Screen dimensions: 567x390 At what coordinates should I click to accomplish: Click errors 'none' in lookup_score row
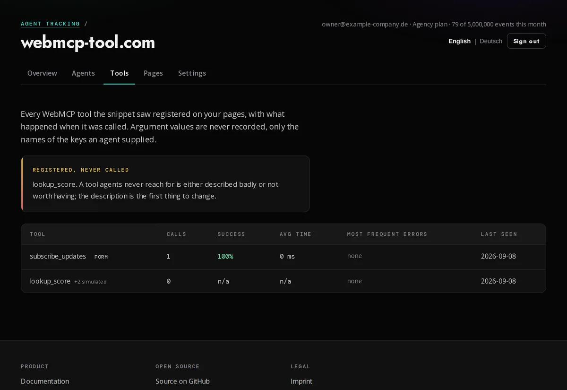[x=354, y=281]
